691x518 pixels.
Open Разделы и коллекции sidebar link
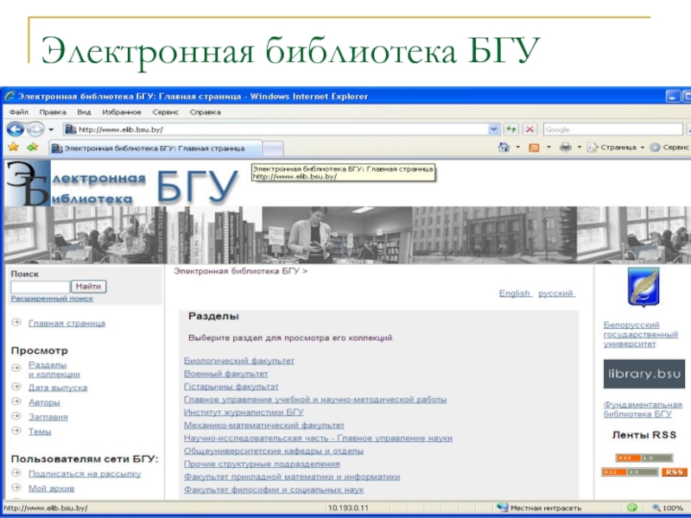coord(54,370)
